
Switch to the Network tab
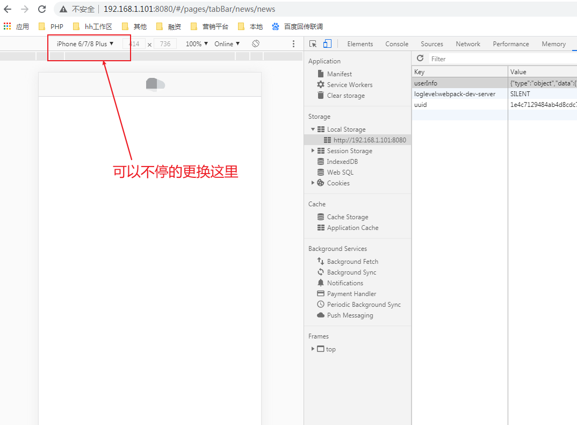(467, 44)
